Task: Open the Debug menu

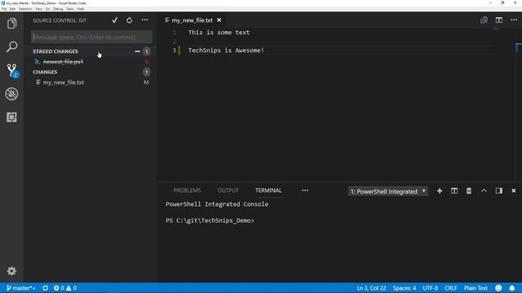Action: click(58, 9)
